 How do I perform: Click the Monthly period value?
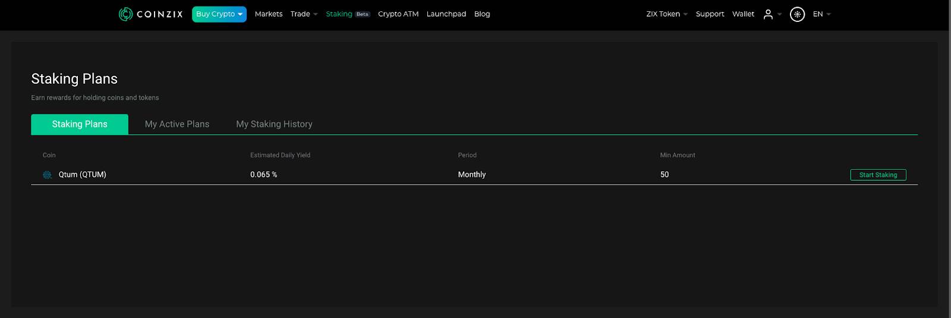click(x=472, y=175)
